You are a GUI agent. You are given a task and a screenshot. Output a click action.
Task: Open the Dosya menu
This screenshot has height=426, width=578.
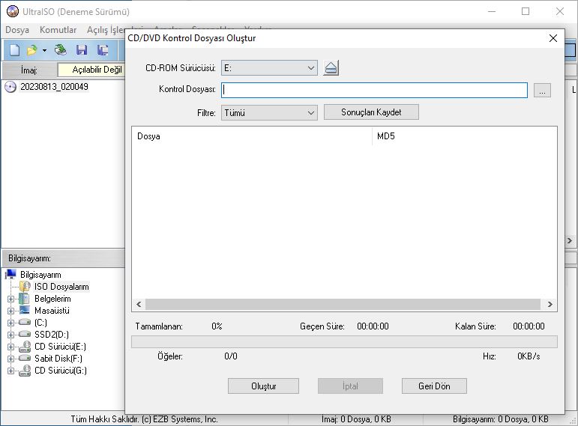point(17,30)
